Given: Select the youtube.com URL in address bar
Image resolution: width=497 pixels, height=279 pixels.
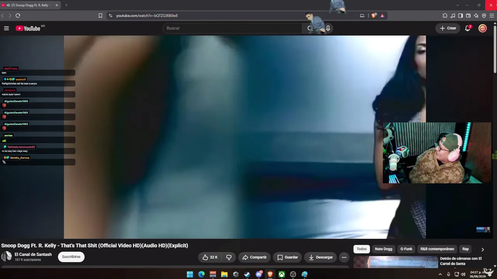Looking at the screenshot, I should point(147,15).
